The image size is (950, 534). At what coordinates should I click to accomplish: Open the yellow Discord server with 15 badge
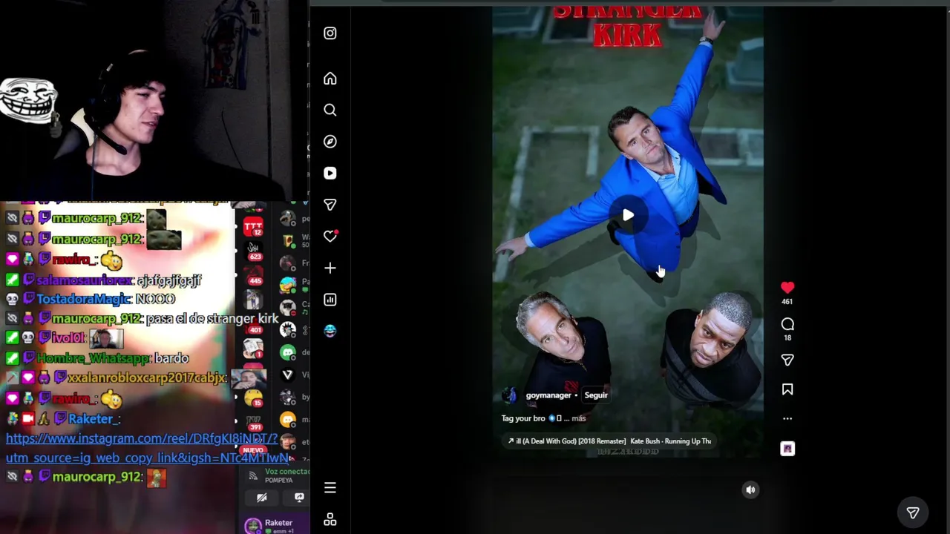point(253,397)
